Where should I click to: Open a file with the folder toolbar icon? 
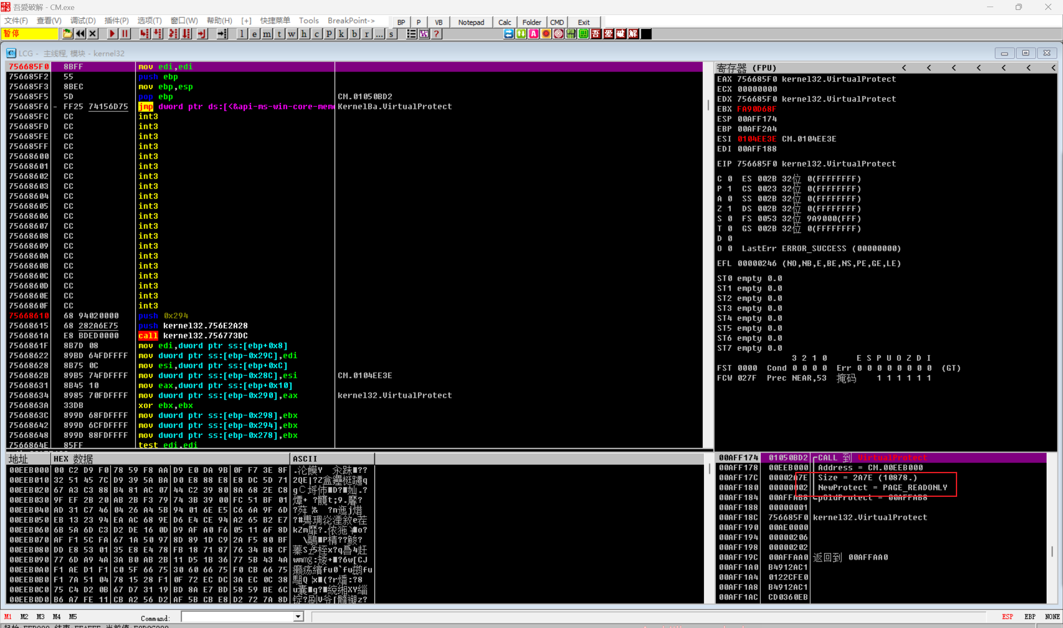[x=67, y=34]
